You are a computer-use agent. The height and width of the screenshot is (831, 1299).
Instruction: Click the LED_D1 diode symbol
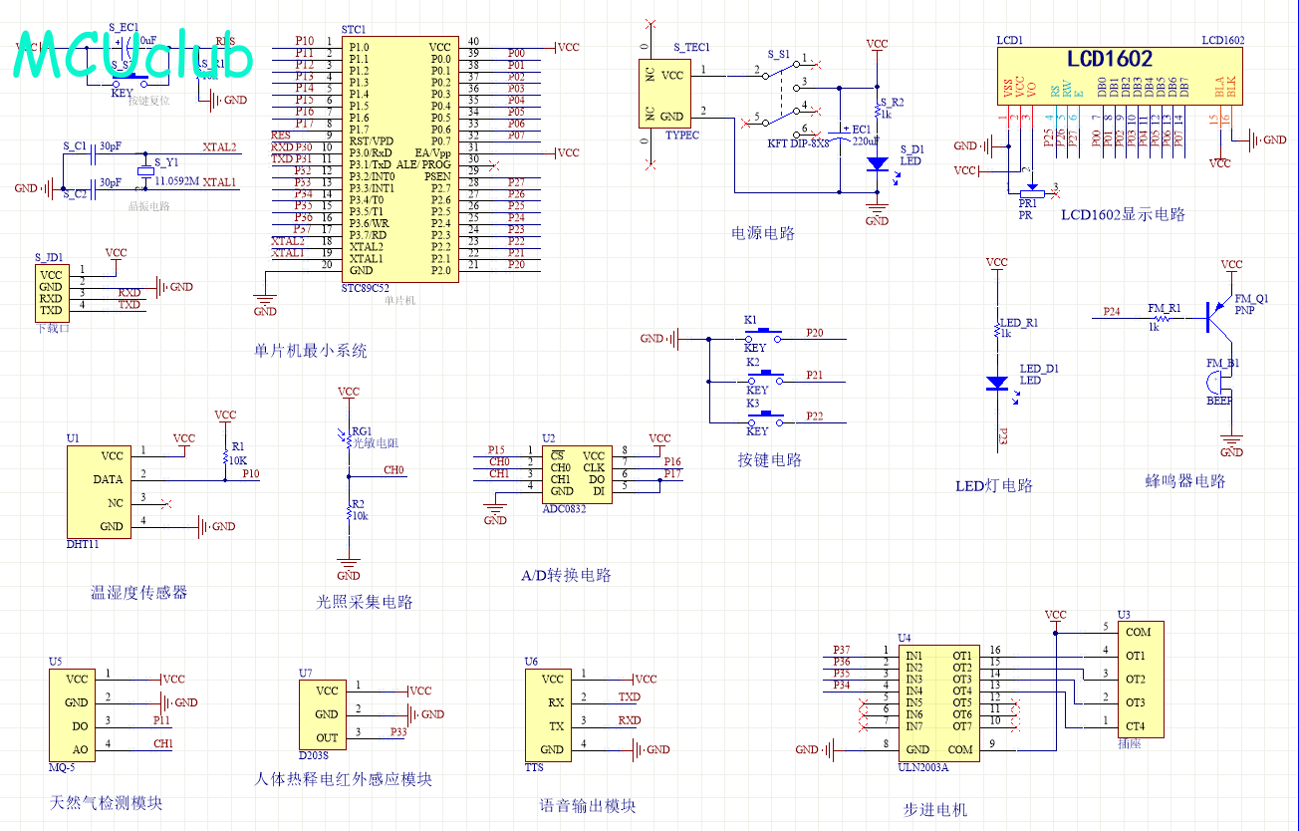(x=996, y=383)
